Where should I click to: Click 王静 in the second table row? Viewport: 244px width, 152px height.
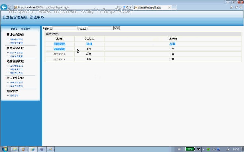[89, 49]
